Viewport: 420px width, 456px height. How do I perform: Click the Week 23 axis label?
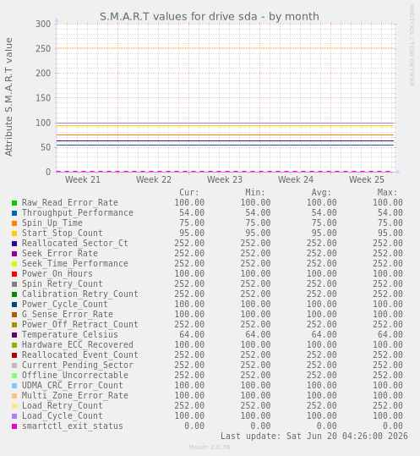pos(225,179)
